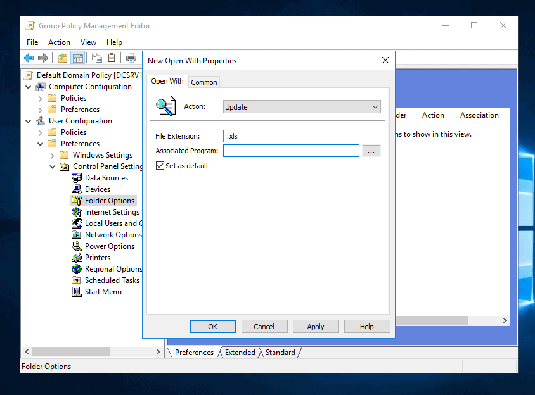Select Printers in the tree
Viewport: 535px width, 395px height.
pos(97,258)
